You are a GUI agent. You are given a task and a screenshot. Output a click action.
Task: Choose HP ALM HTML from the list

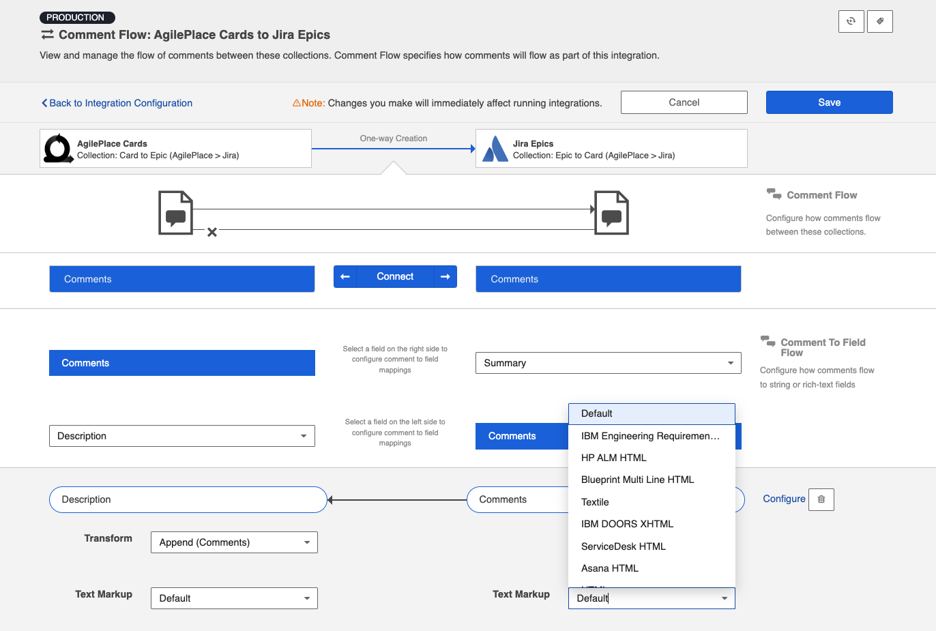click(x=652, y=458)
